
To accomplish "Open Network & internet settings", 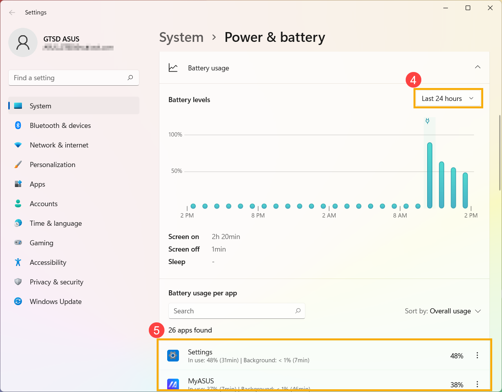I will coord(74,145).
